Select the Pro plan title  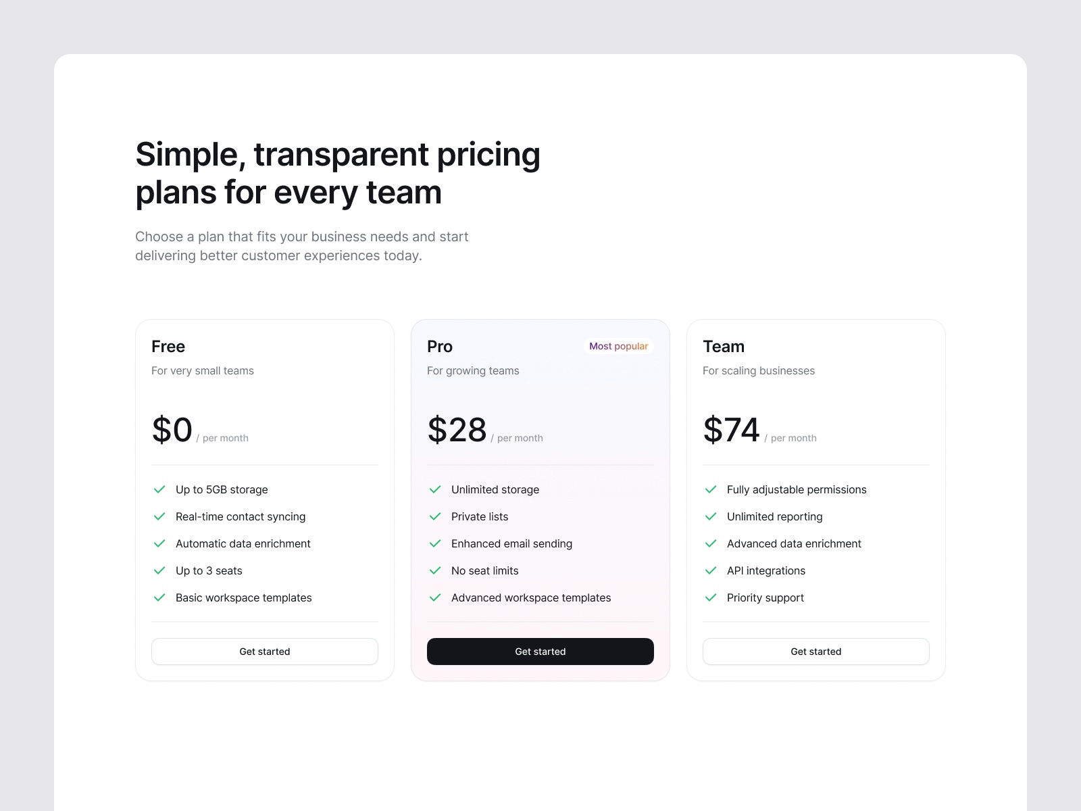pyautogui.click(x=440, y=347)
